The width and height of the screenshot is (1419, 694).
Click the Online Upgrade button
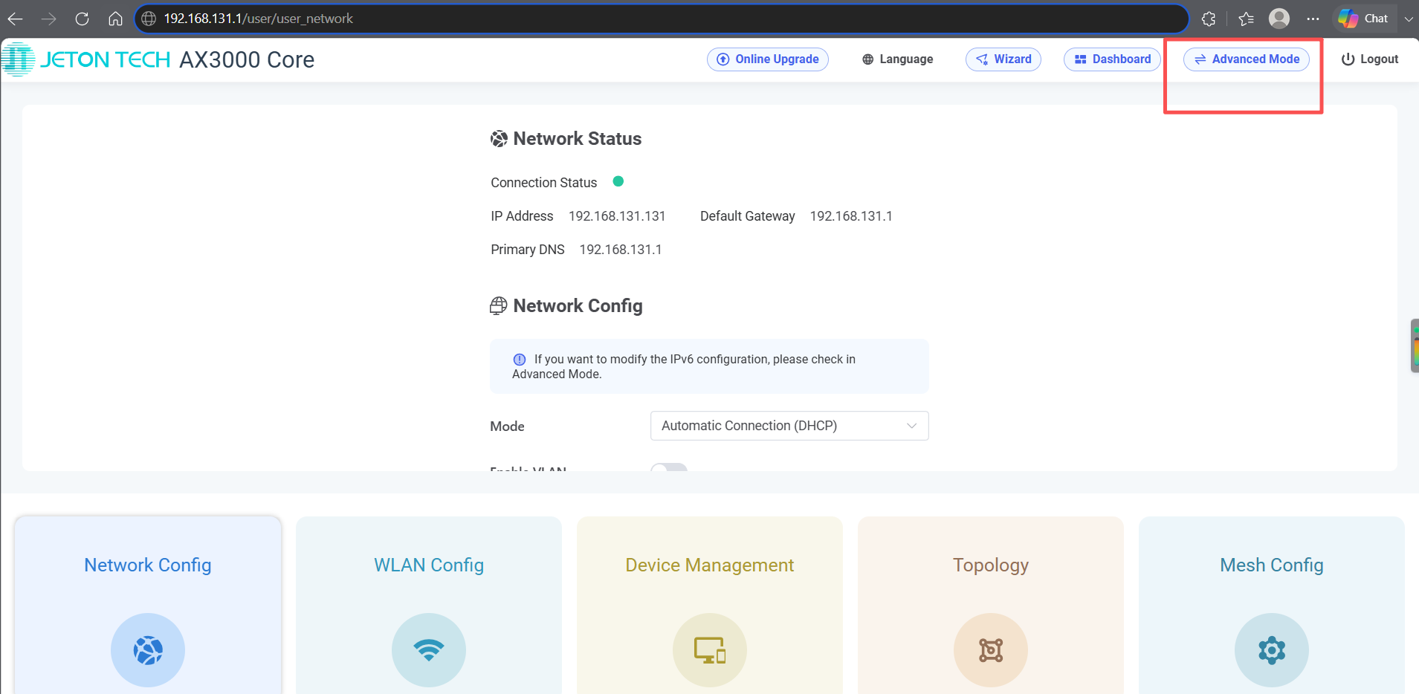[768, 59]
